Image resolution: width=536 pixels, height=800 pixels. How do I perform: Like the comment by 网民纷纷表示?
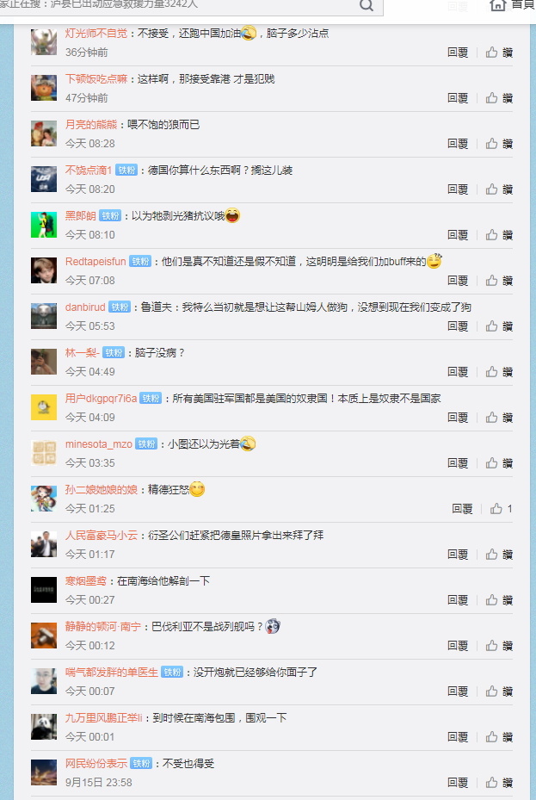(499, 783)
